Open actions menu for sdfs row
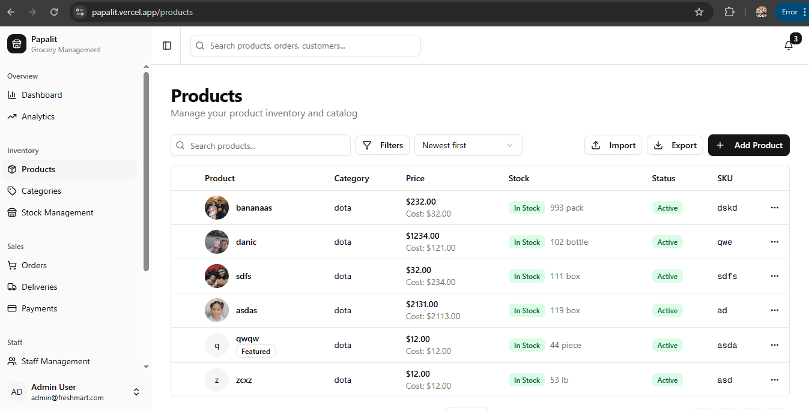This screenshot has width=809, height=411. point(775,276)
